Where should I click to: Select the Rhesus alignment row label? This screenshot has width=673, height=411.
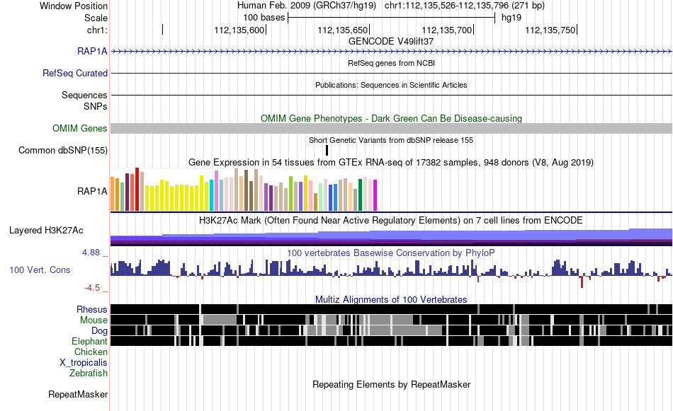(92, 309)
